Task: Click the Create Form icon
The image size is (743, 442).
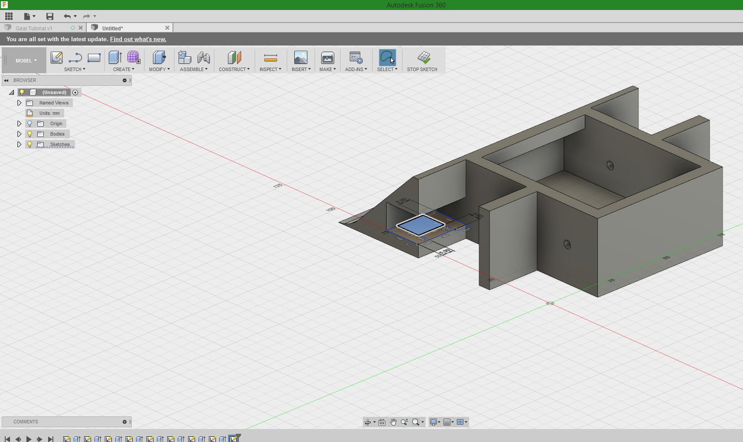Action: click(133, 57)
